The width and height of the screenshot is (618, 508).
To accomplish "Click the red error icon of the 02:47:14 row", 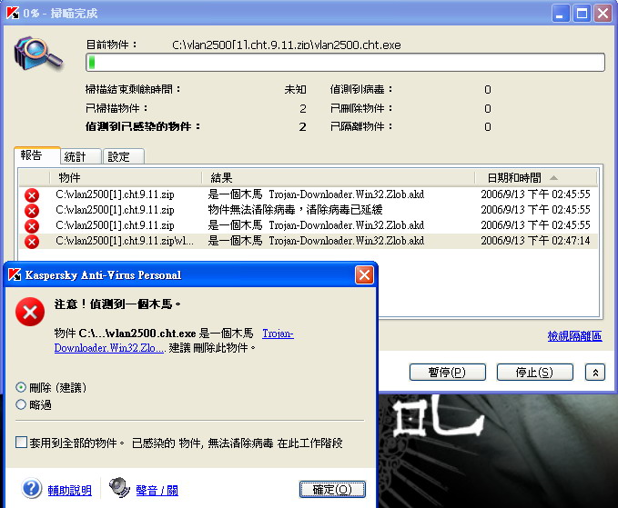I will pos(32,241).
